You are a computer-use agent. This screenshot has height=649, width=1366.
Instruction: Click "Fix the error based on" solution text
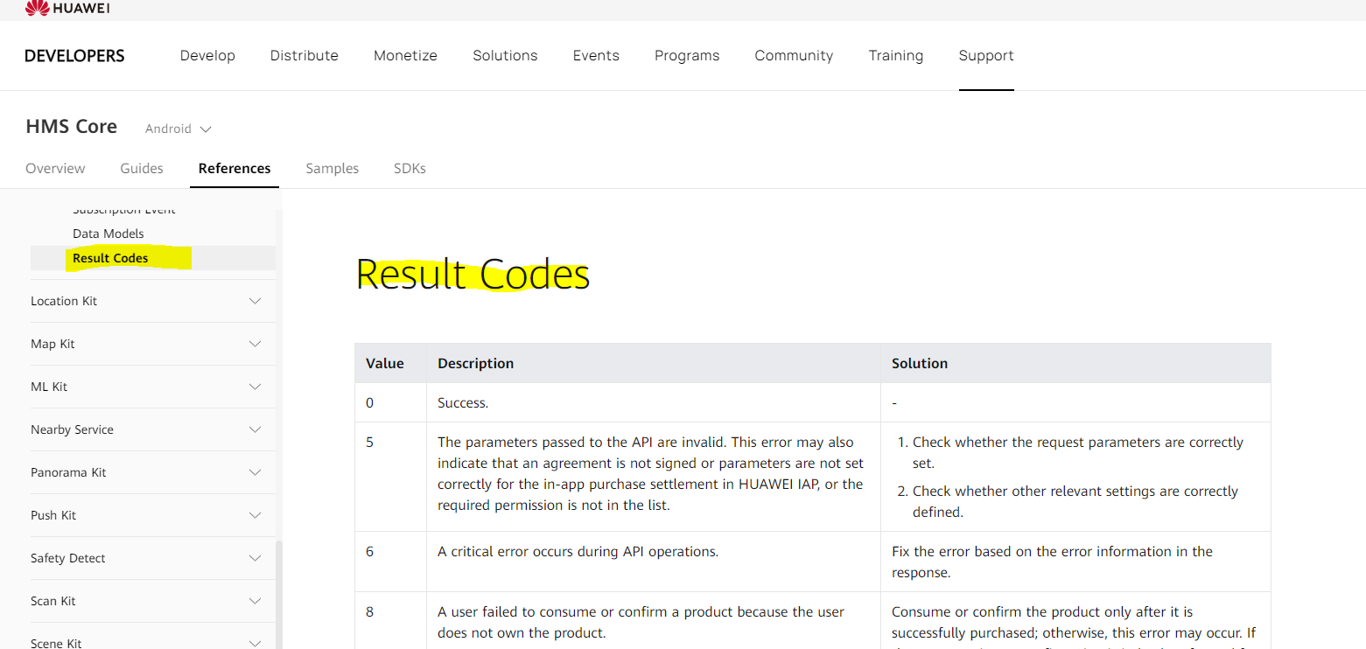tap(1052, 562)
